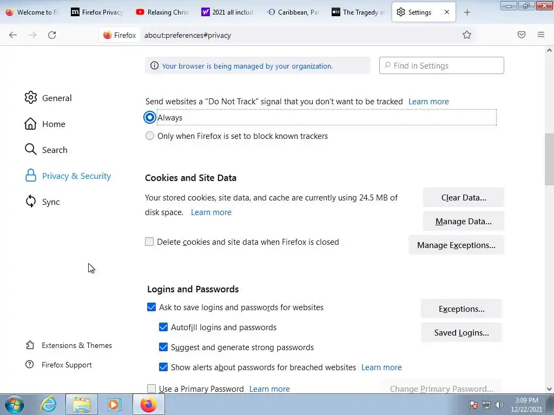Screen dimensions: 554x415
Task: Click the Search magnifier sidebar icon
Action: (x=30, y=149)
